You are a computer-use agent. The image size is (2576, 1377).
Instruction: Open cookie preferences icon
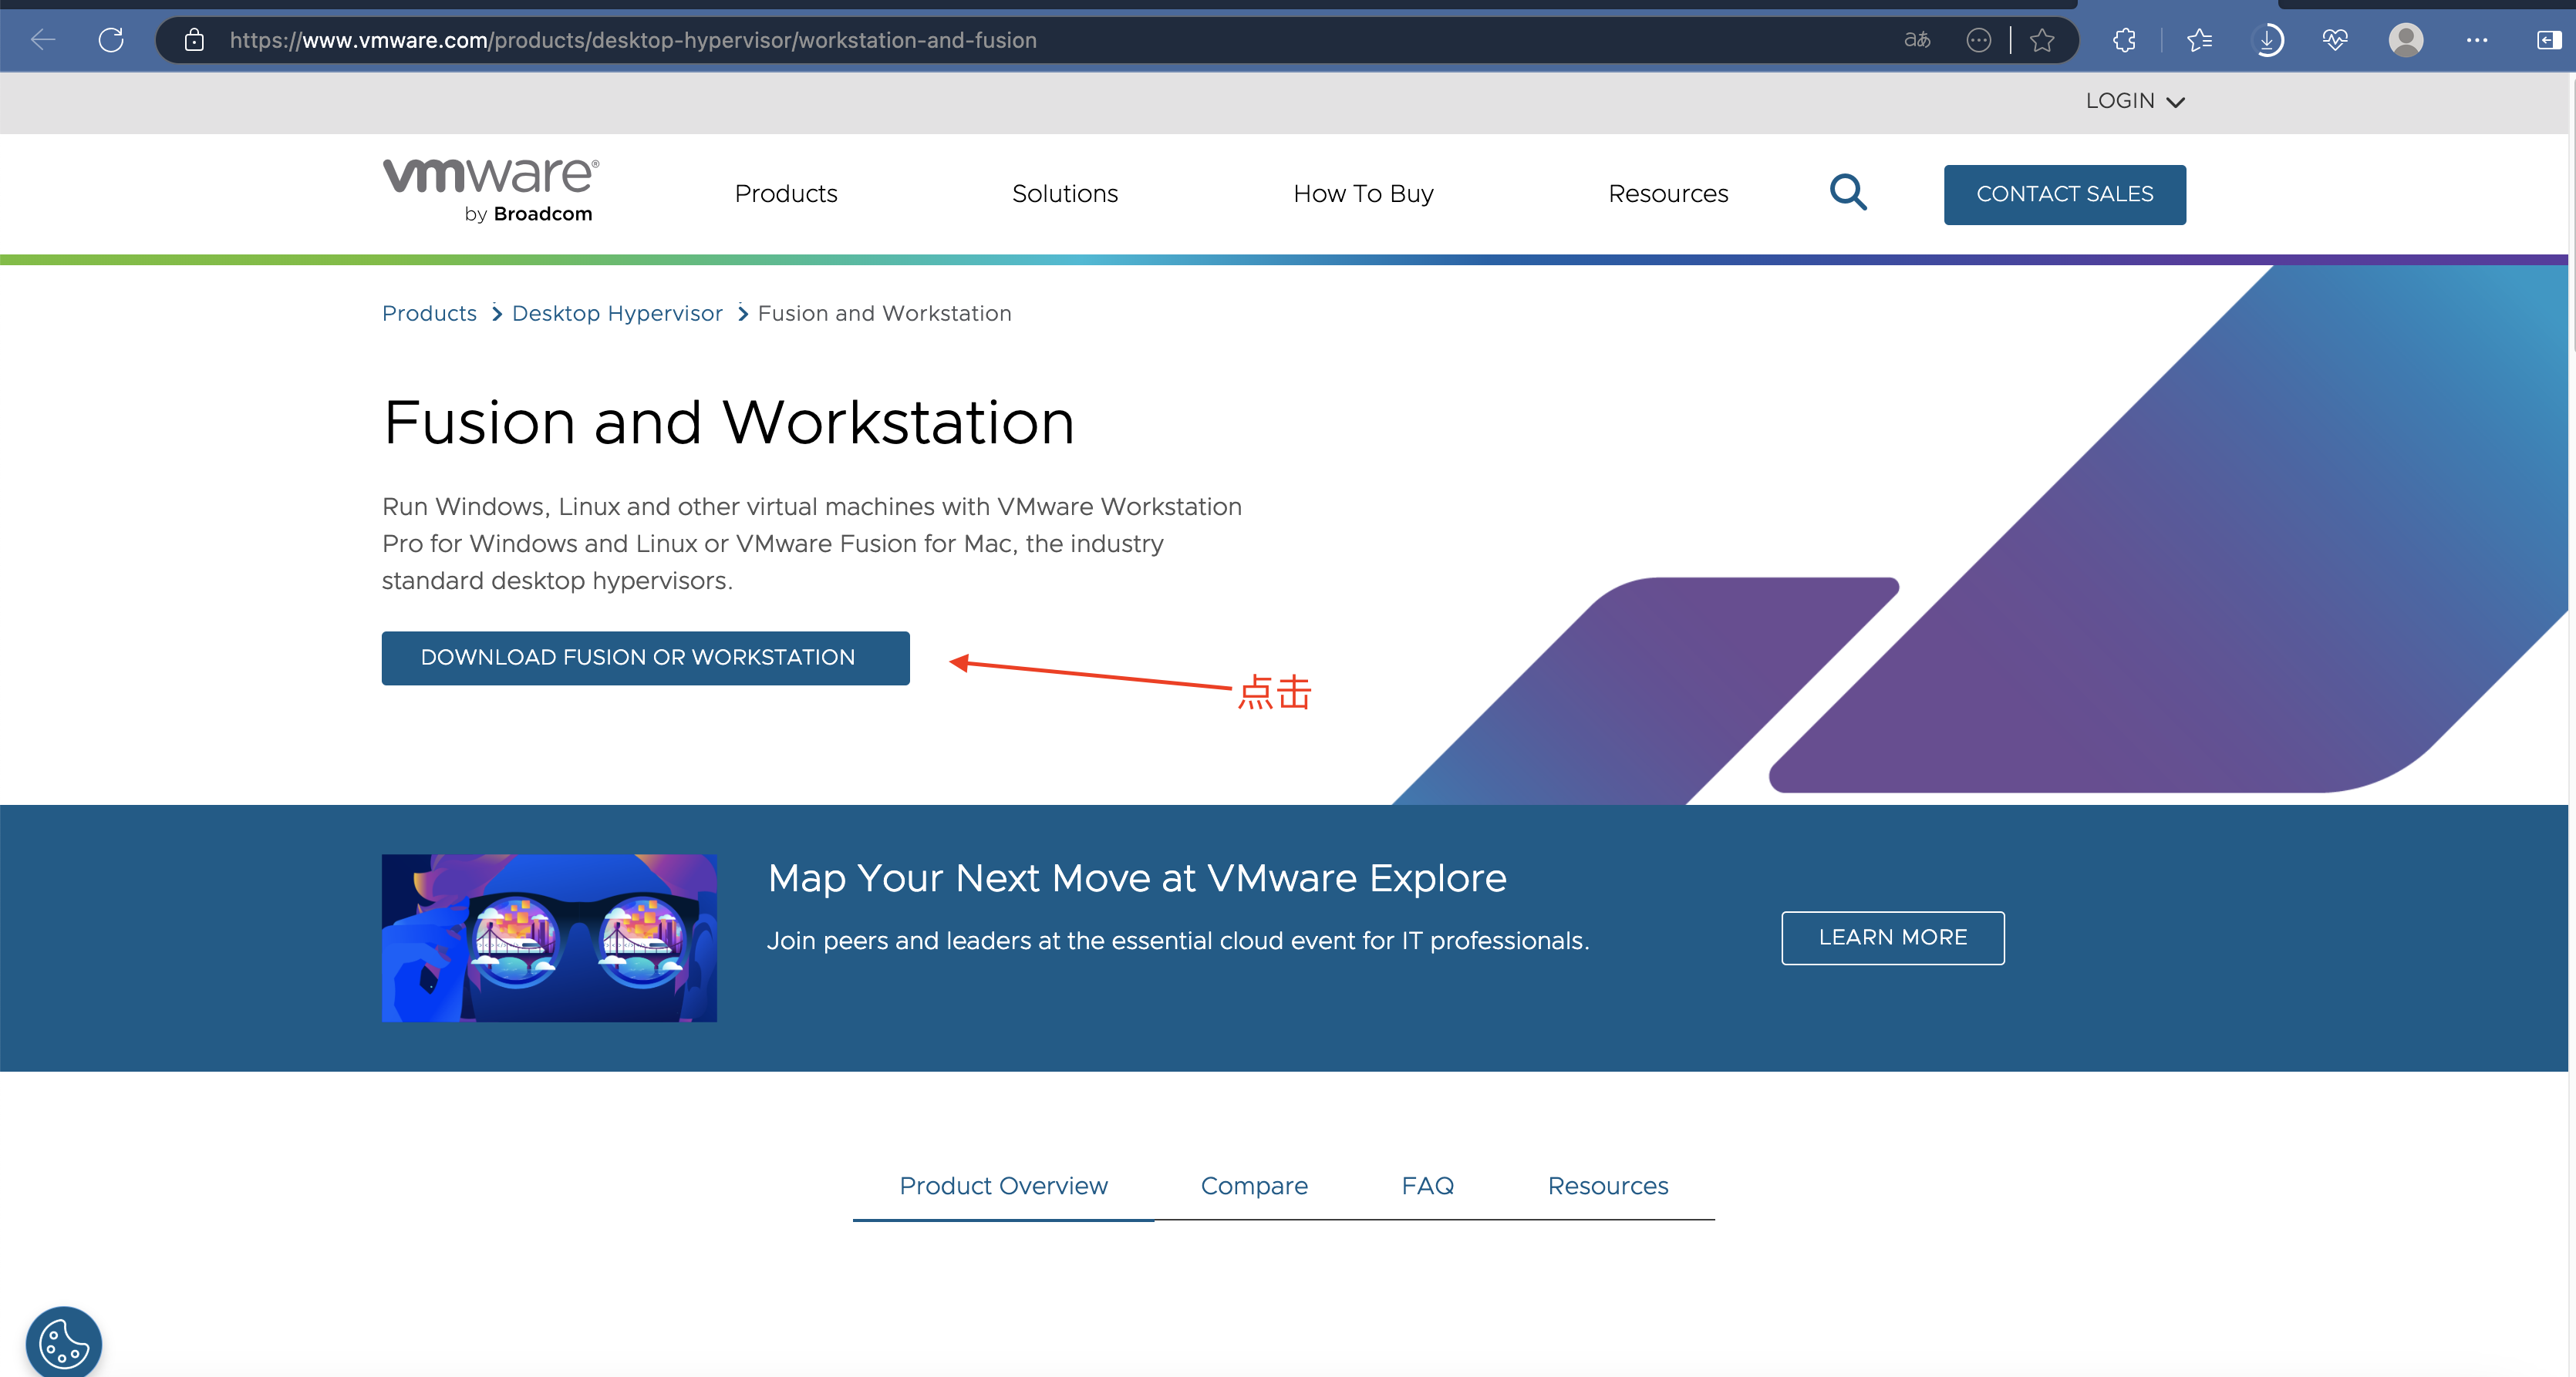[64, 1343]
